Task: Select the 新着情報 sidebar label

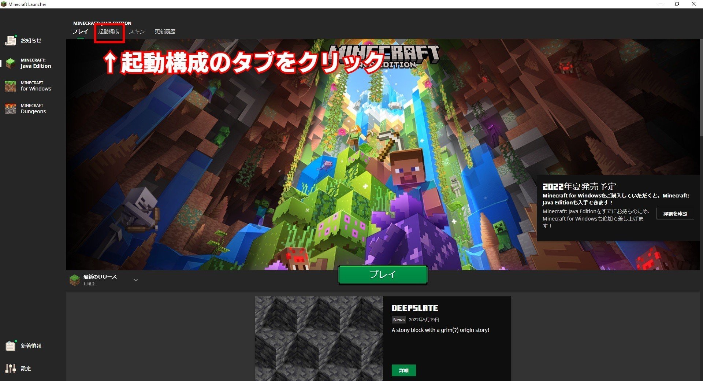Action: point(31,346)
